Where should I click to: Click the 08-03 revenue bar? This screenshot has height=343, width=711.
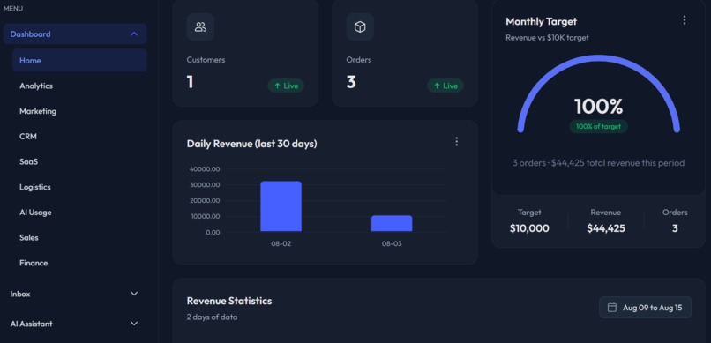click(392, 223)
